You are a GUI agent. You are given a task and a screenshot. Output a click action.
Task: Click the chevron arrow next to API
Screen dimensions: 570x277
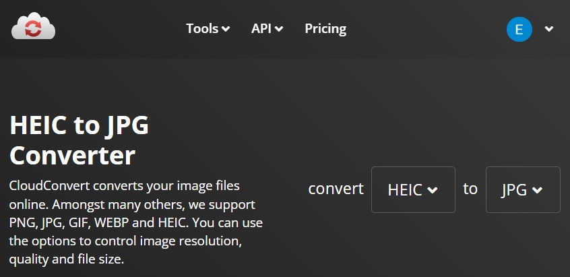[x=279, y=29]
